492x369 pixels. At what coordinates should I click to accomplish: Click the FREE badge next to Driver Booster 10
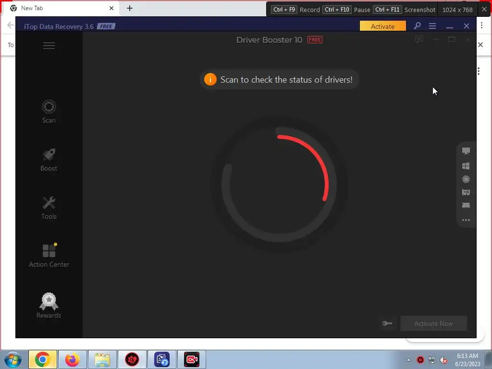pos(315,39)
